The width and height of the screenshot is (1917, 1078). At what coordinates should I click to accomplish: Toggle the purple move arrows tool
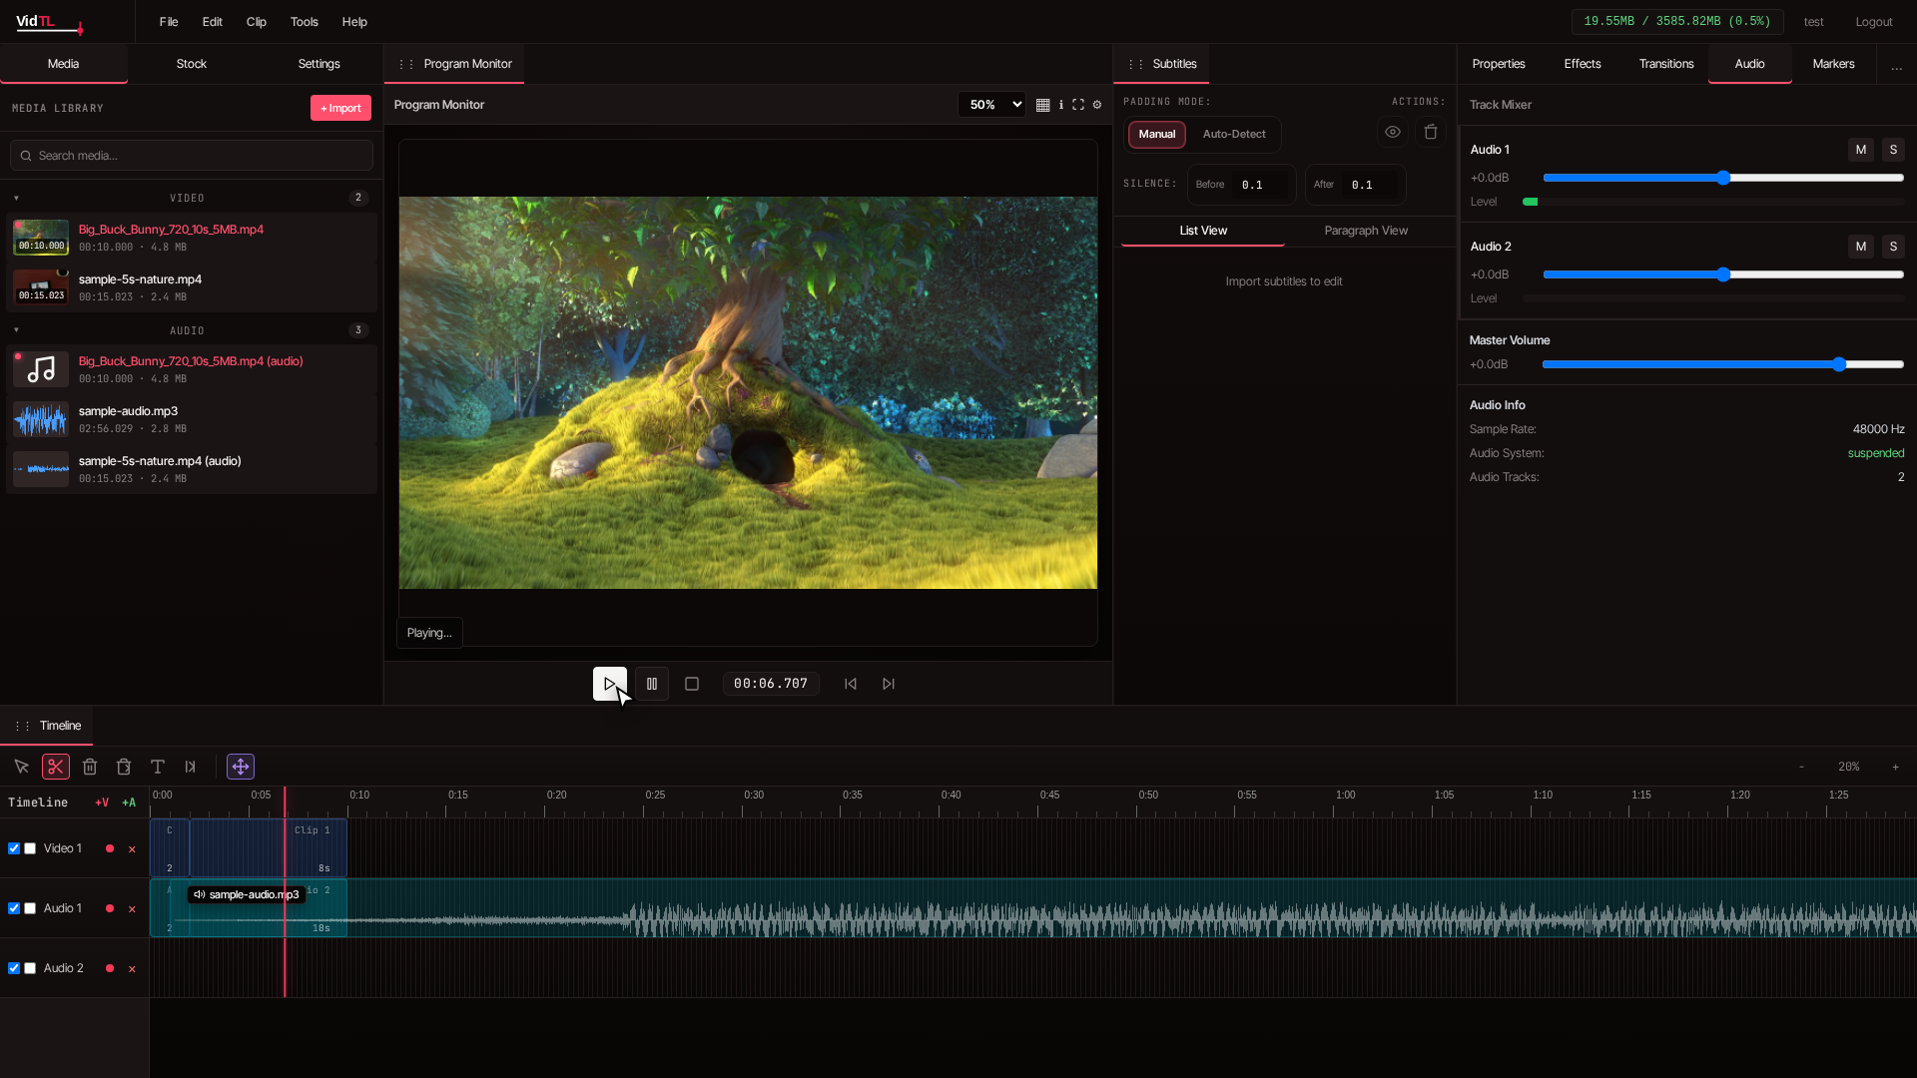coord(241,767)
